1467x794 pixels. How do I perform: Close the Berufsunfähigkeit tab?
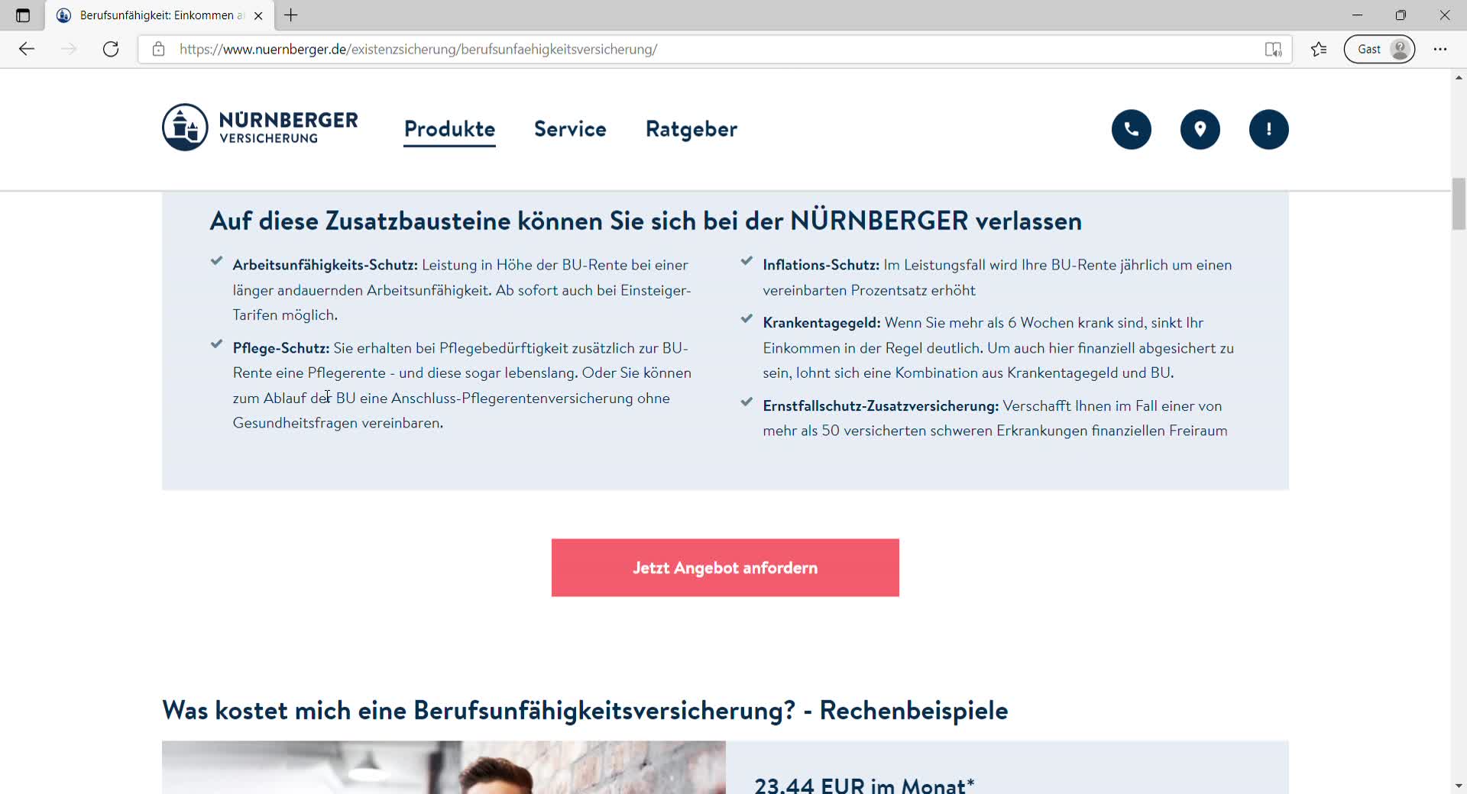click(258, 15)
